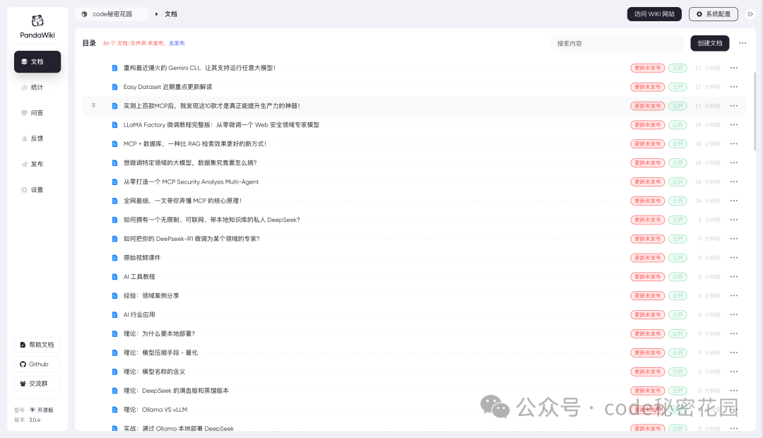Click the 搜索内容 search field
Image resolution: width=763 pixels, height=438 pixels.
tap(617, 43)
